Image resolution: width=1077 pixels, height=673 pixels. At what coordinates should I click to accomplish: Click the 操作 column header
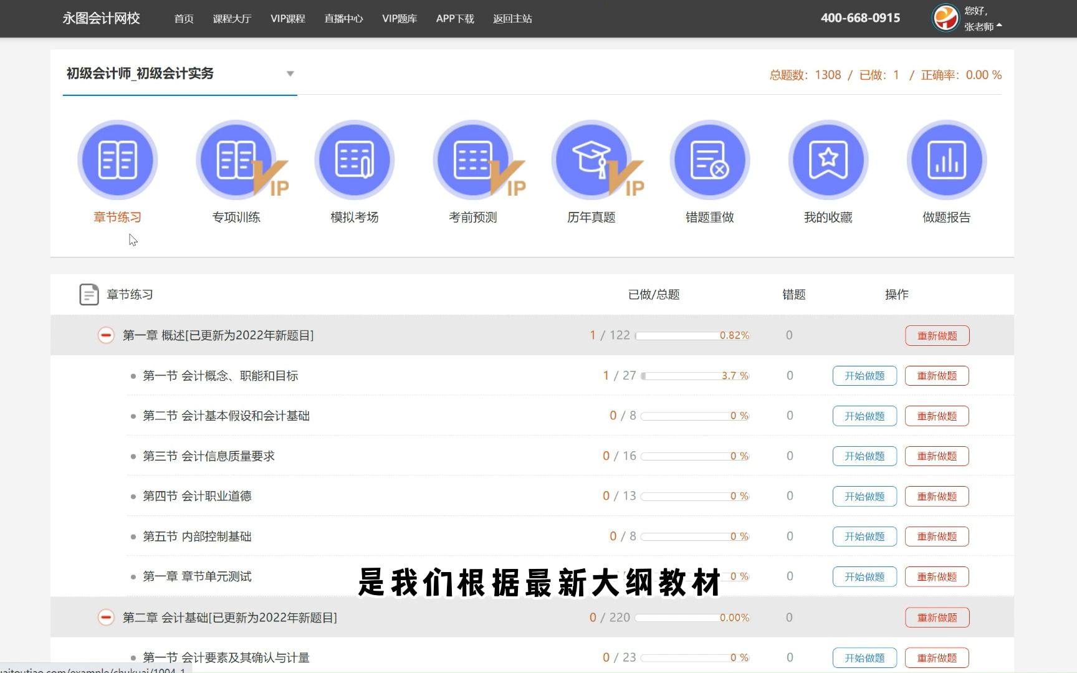(897, 294)
